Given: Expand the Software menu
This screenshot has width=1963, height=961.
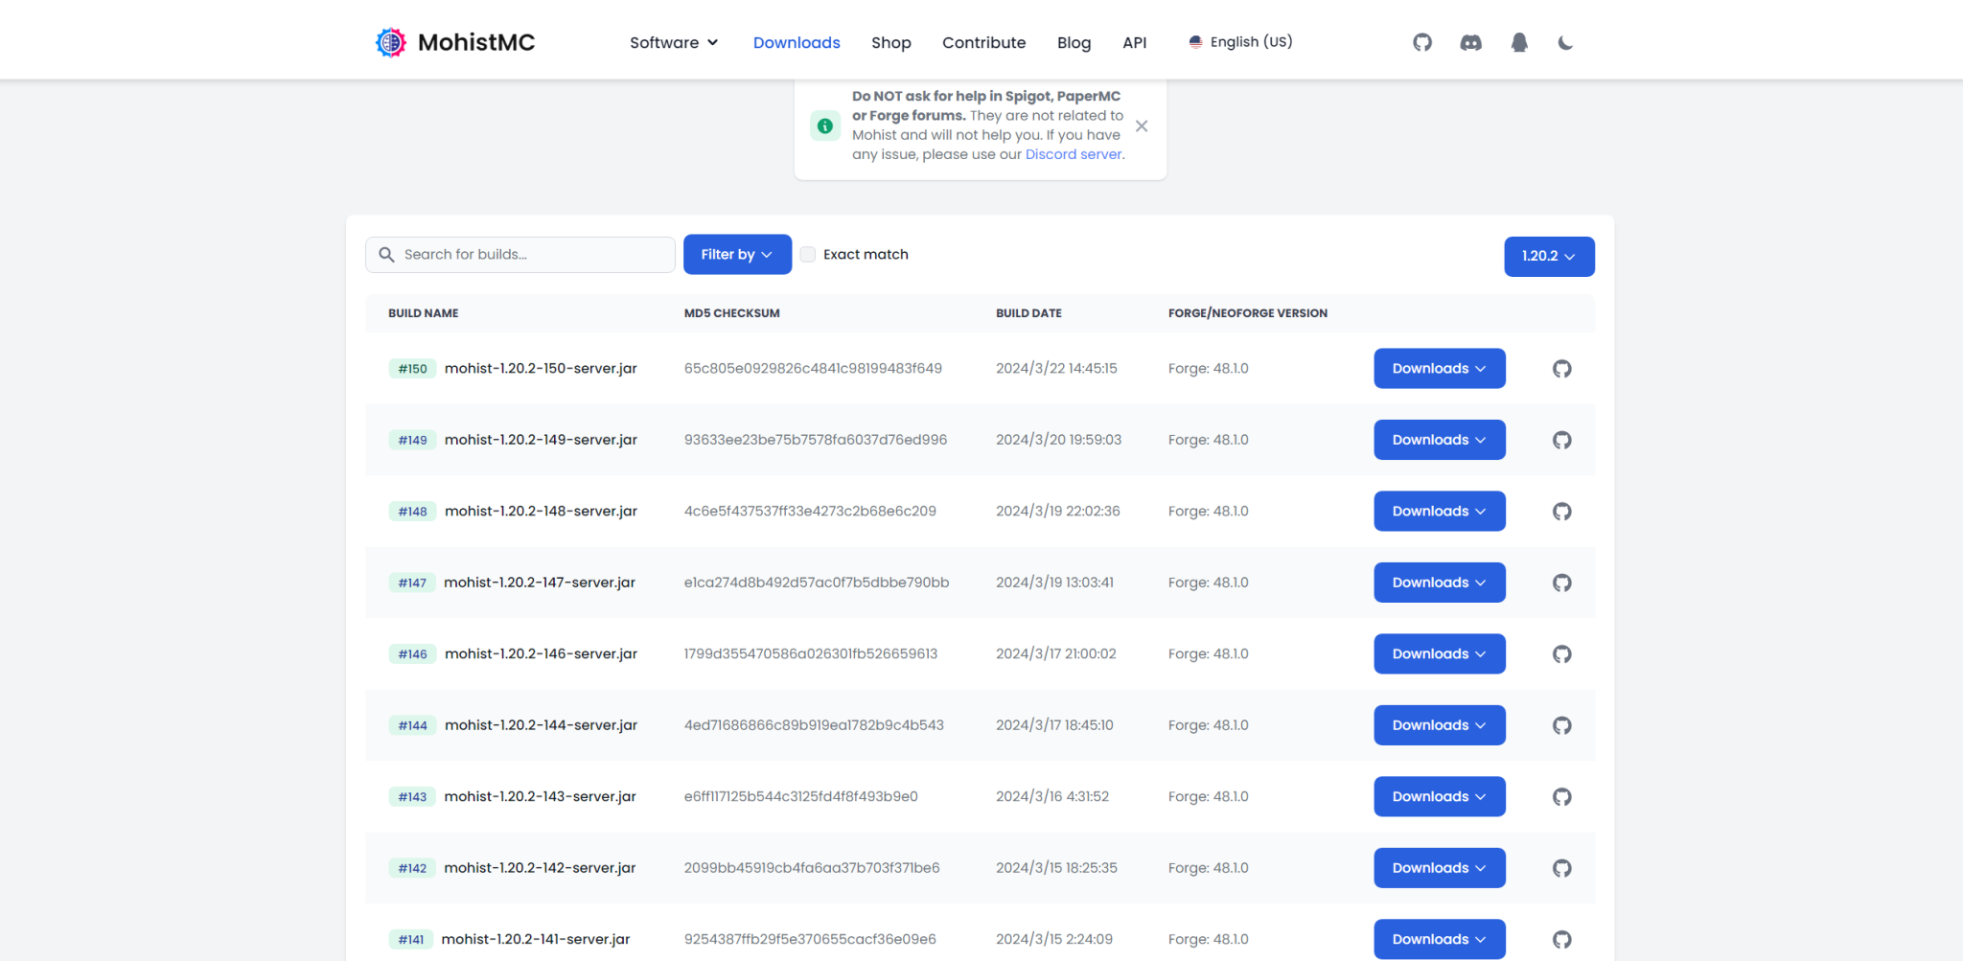Looking at the screenshot, I should (x=673, y=42).
